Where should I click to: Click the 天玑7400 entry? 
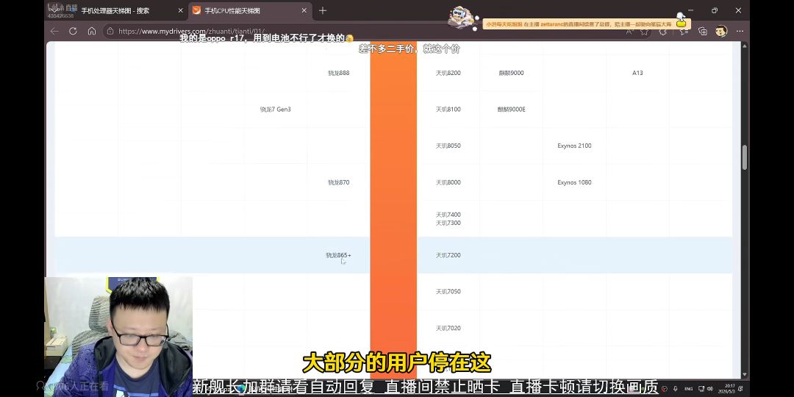click(448, 215)
